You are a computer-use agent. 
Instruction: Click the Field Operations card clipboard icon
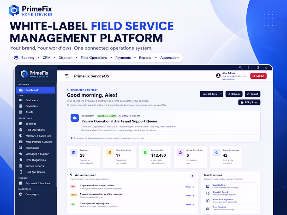click(110, 152)
